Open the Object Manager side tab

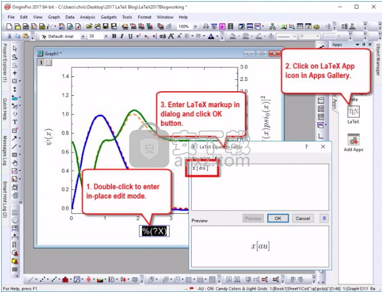tap(378, 59)
